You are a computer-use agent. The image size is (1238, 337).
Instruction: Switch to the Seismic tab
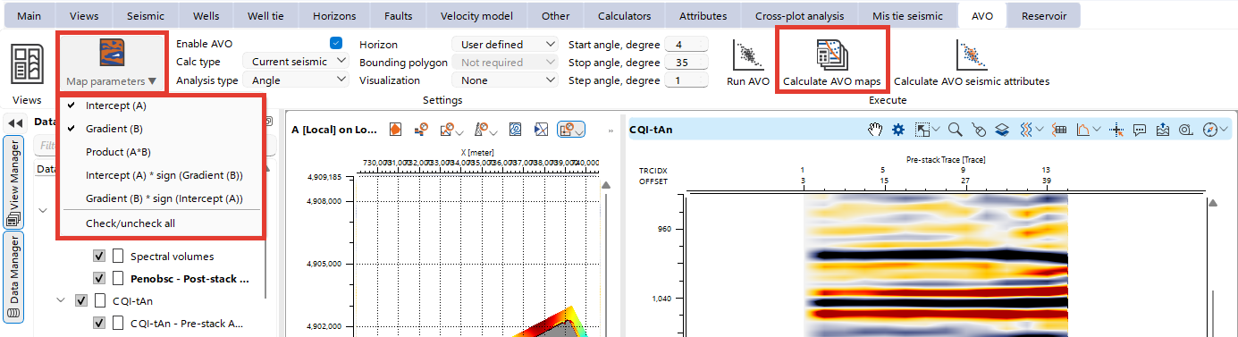coord(145,15)
